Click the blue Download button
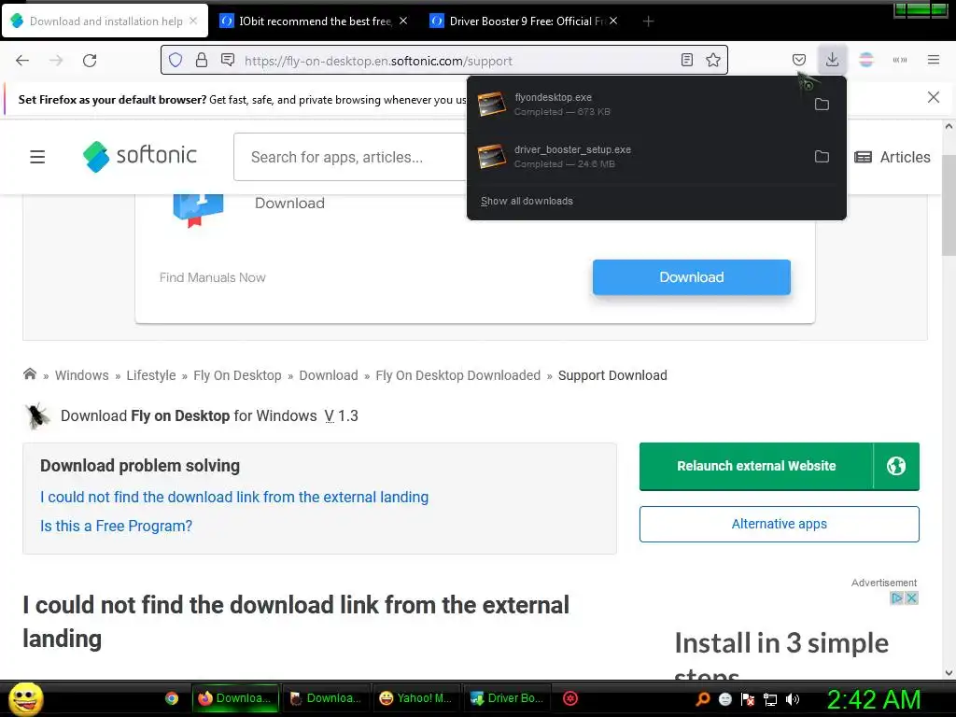956x717 pixels. tap(692, 277)
